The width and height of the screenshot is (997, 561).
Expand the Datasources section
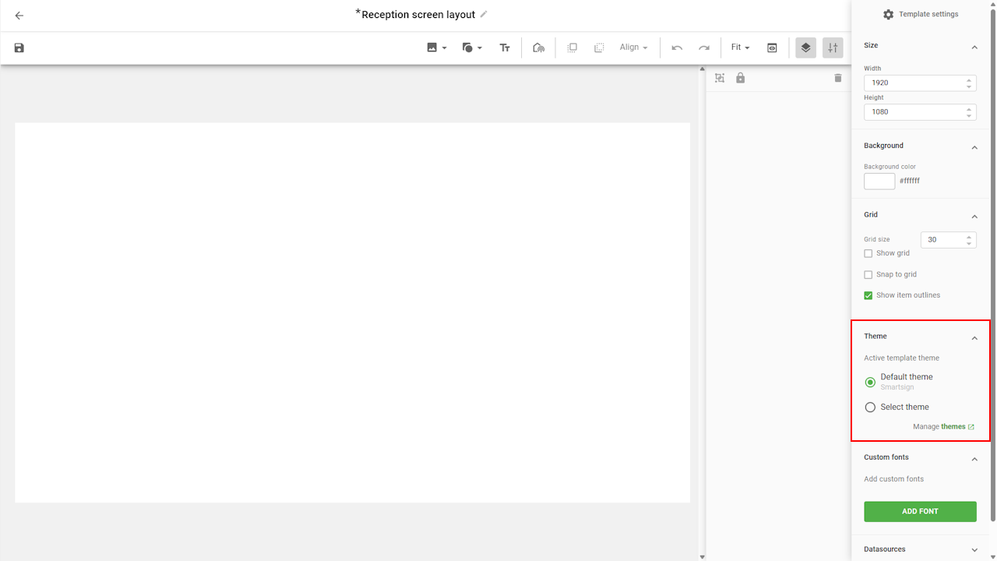[974, 549]
